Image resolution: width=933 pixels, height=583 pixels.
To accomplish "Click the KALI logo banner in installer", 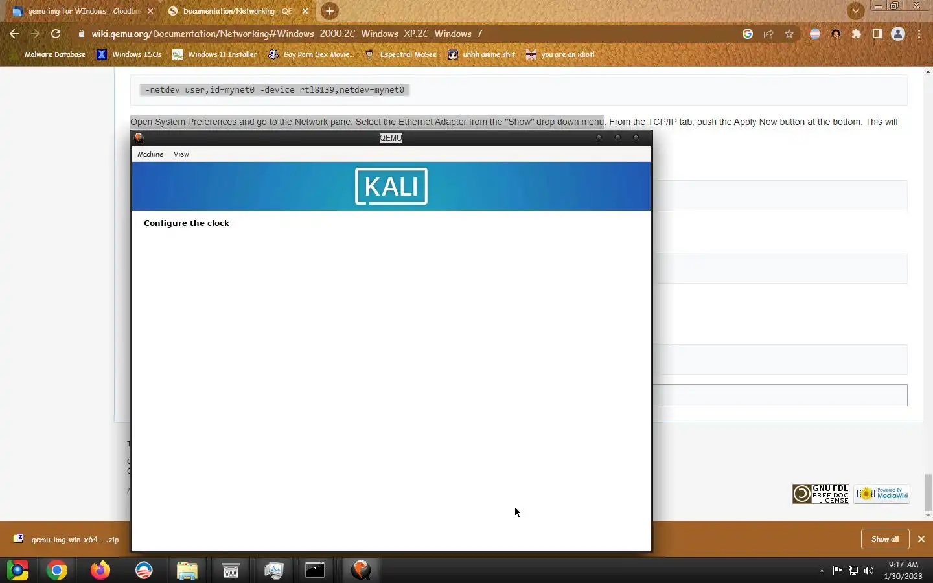I will pos(391,187).
